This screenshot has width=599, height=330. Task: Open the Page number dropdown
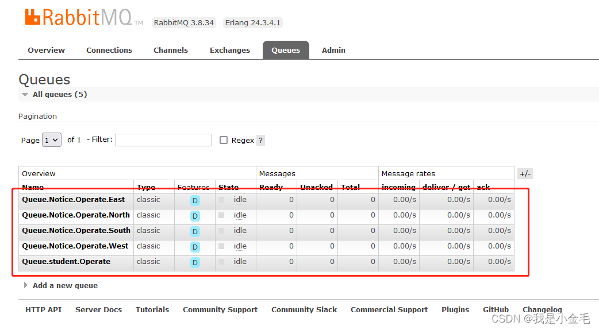52,140
